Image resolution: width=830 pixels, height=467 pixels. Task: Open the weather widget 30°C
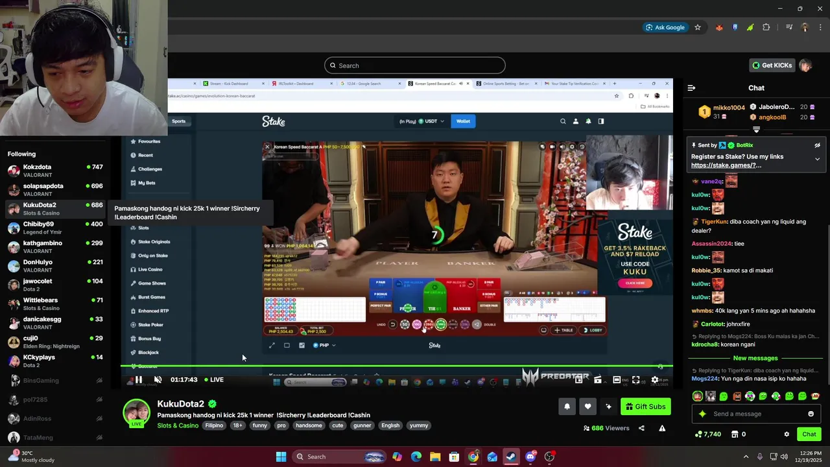pyautogui.click(x=31, y=457)
